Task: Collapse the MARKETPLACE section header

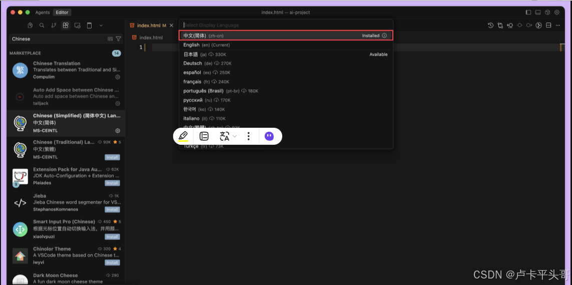Action: pyautogui.click(x=25, y=53)
